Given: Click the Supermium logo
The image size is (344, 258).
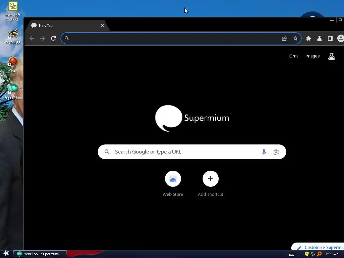Looking at the screenshot, I should click(x=192, y=118).
